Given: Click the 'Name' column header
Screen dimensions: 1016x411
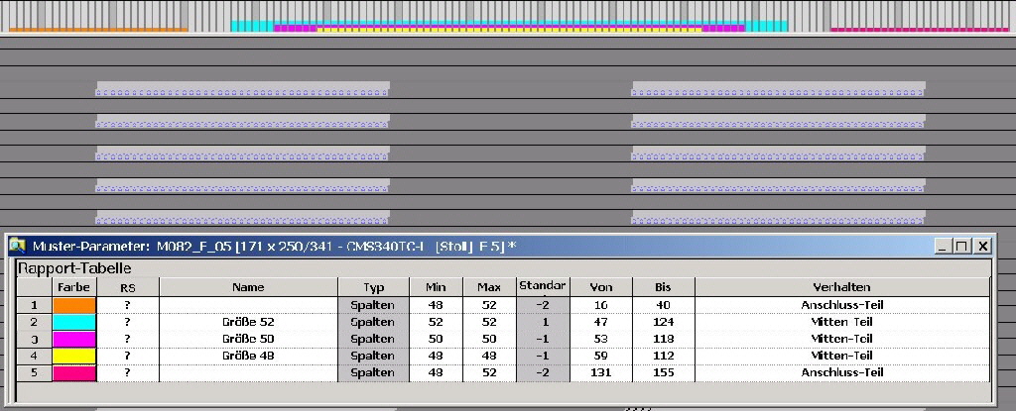Looking at the screenshot, I should coord(248,287).
